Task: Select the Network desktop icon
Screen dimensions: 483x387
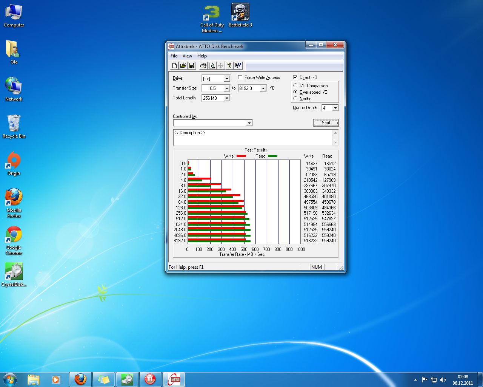Action: tap(14, 89)
